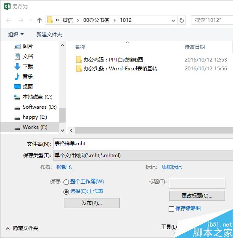This screenshot has height=238, width=233.
Task: Go back using the left arrow
Action: tap(9, 20)
